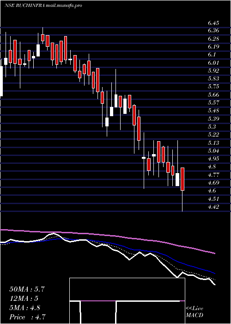Click the 6.28 price axis label
The width and height of the screenshot is (231, 324).
[x=213, y=39]
